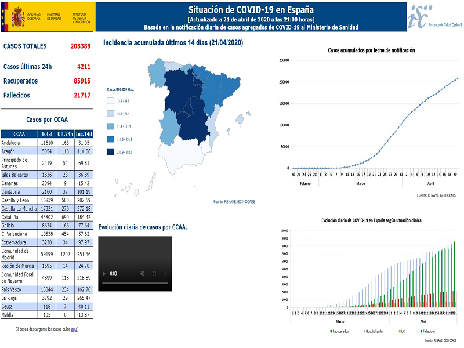This screenshot has width=464, height=348.
Task: Select the País Vasco row name
Action: (x=11, y=289)
